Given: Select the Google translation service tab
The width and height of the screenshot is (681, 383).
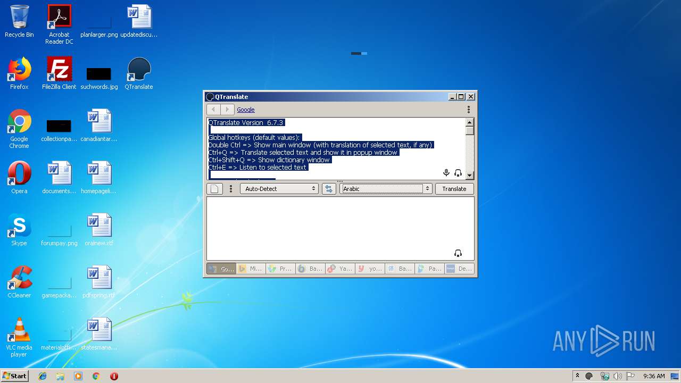Looking at the screenshot, I should 221,269.
